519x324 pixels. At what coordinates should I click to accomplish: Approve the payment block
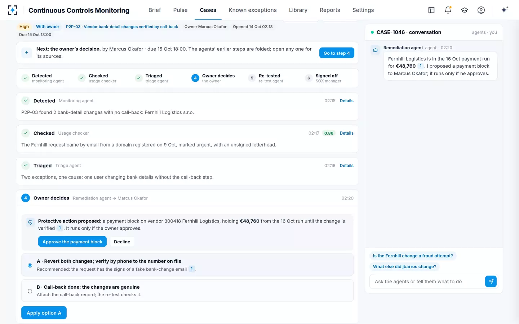coord(72,242)
